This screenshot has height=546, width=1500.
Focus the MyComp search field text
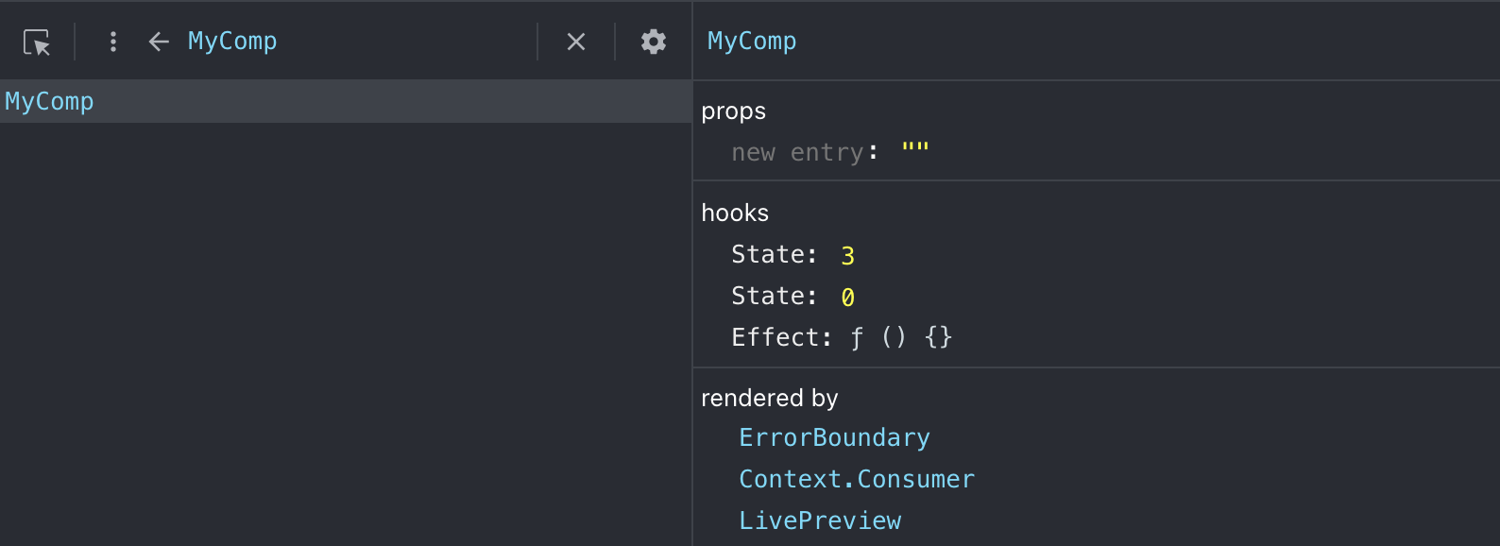(x=232, y=42)
